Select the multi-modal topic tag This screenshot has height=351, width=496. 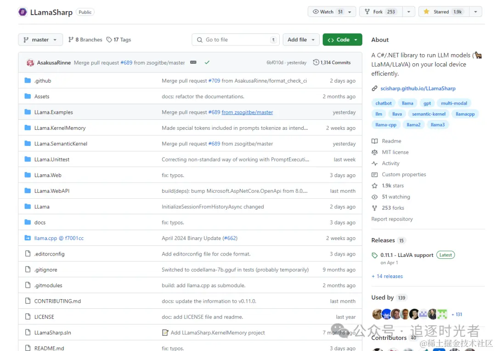coord(454,103)
